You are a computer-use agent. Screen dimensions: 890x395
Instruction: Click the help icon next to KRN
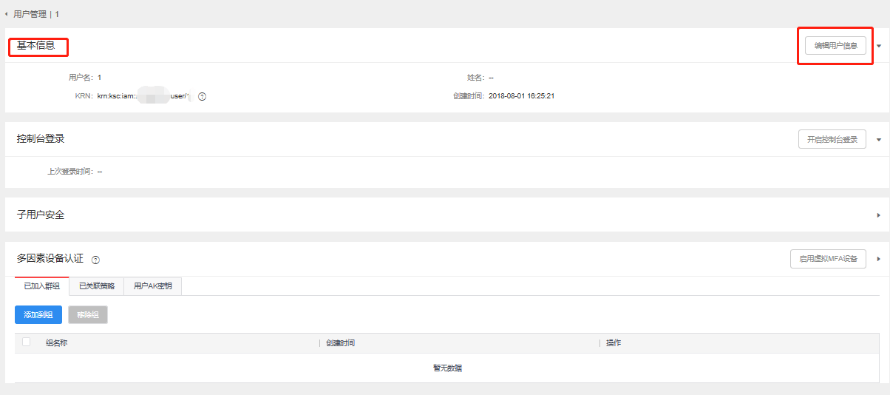point(202,96)
